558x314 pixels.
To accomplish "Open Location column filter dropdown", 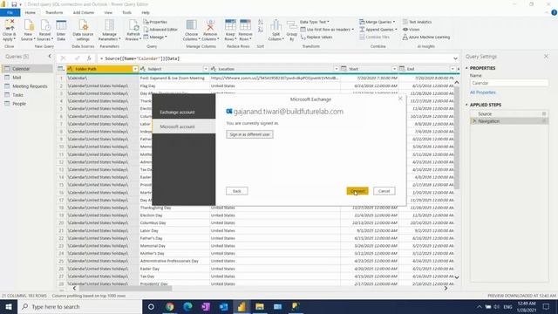I will tap(337, 69).
